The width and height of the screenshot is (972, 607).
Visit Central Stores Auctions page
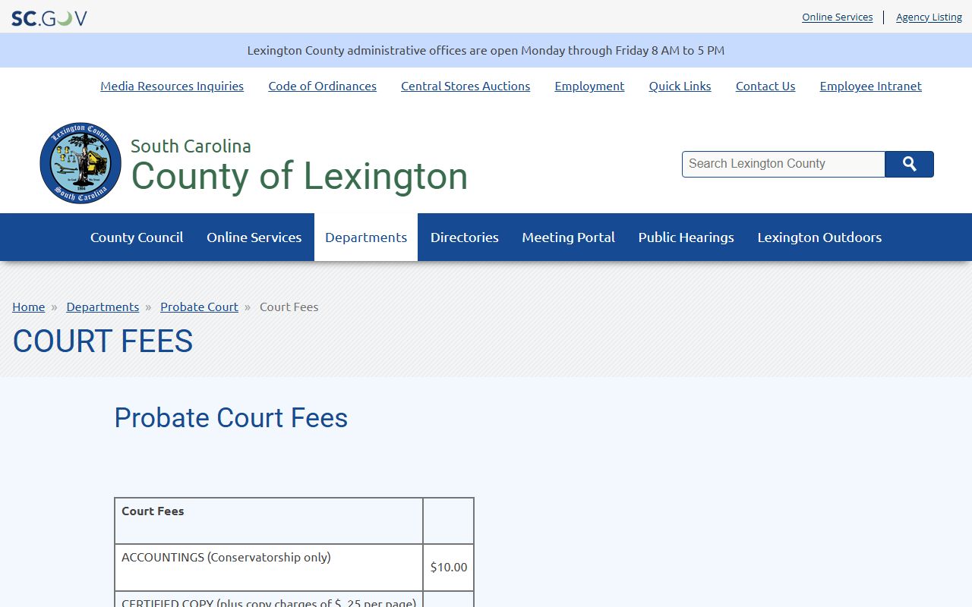pyautogui.click(x=465, y=86)
